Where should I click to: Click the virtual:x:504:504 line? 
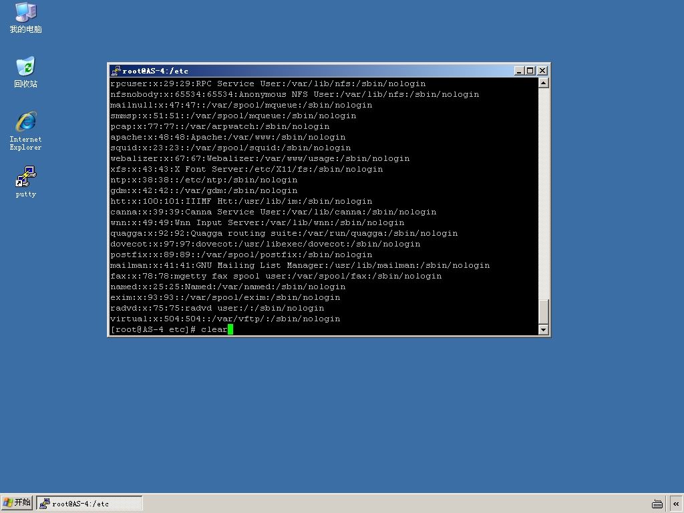(225, 319)
